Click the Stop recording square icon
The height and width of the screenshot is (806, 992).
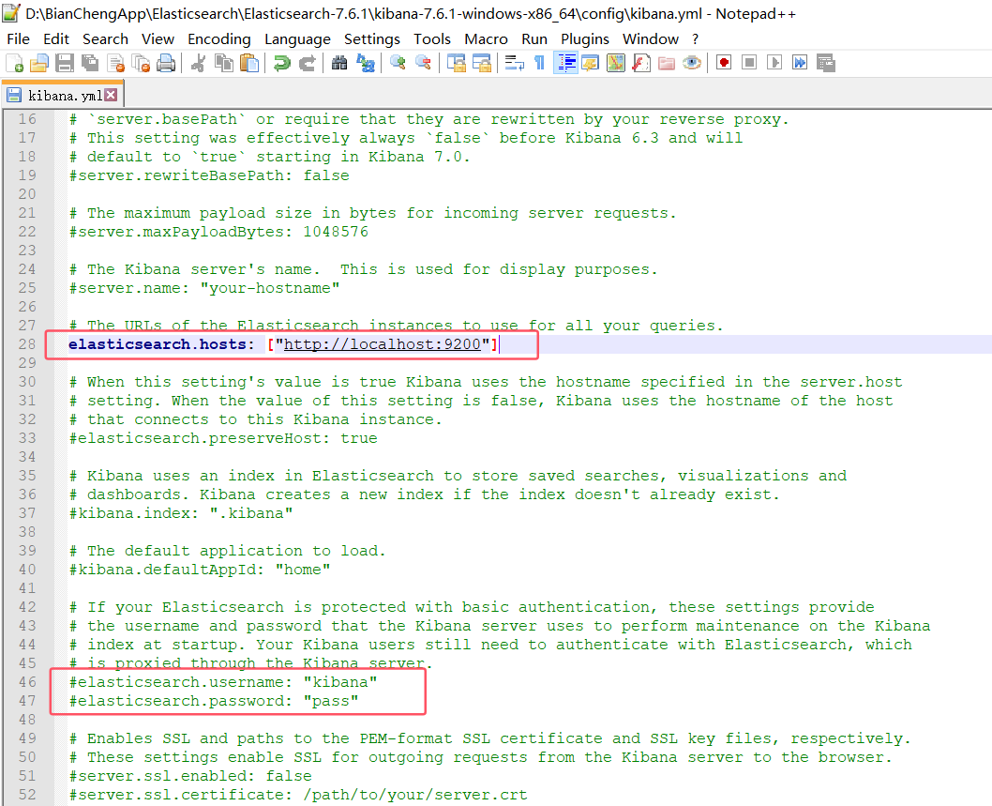tap(749, 63)
